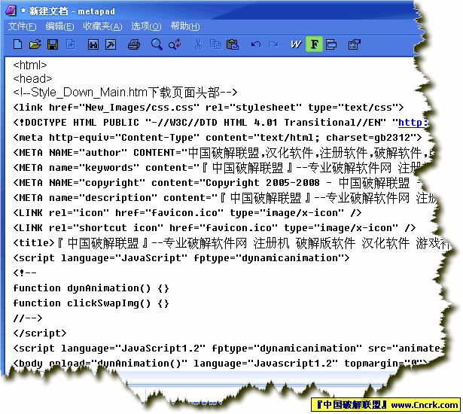Click the META NAME="copyright" line

(217, 183)
